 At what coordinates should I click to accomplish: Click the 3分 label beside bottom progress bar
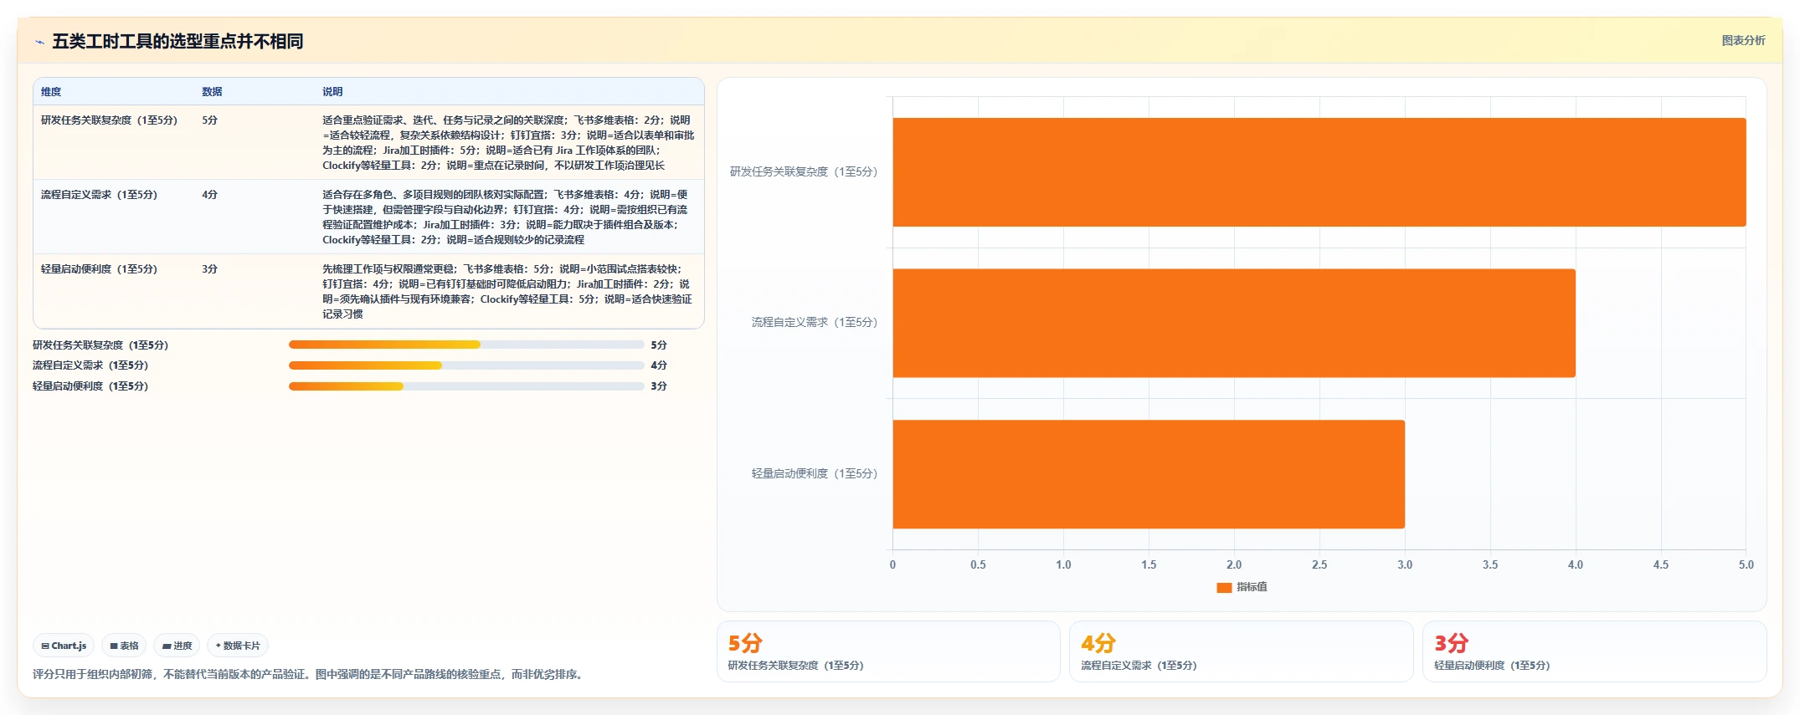[x=659, y=386]
